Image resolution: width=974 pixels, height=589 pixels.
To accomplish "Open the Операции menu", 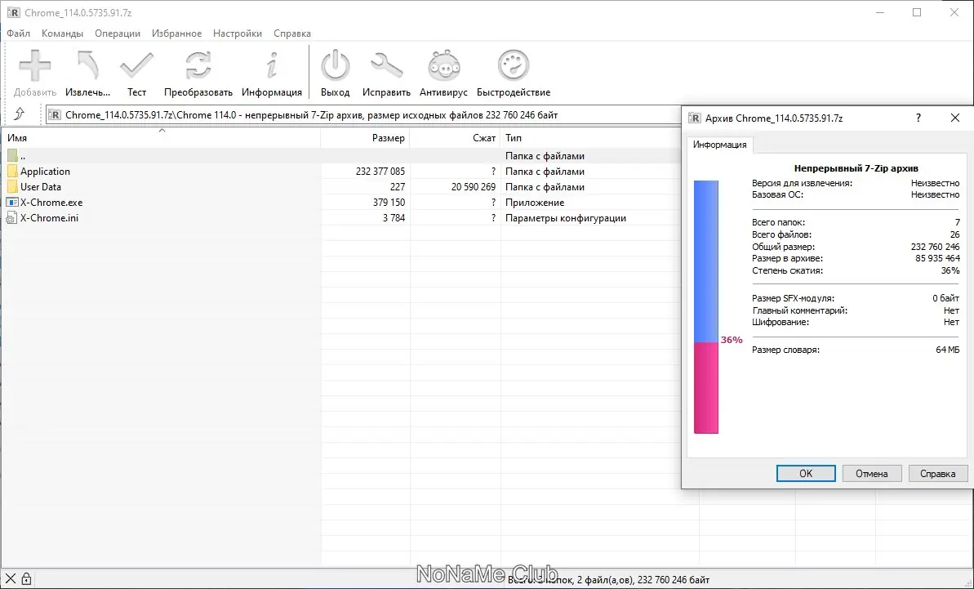I will tap(117, 33).
